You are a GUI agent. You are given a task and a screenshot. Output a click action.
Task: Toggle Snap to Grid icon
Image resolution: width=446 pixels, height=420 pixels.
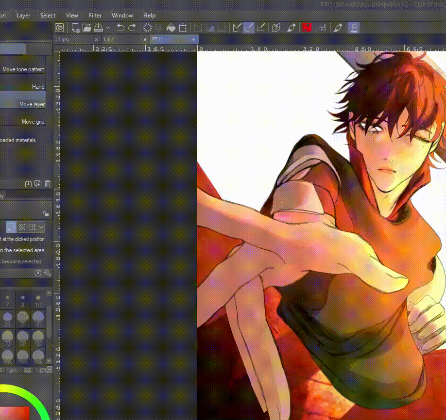(261, 28)
